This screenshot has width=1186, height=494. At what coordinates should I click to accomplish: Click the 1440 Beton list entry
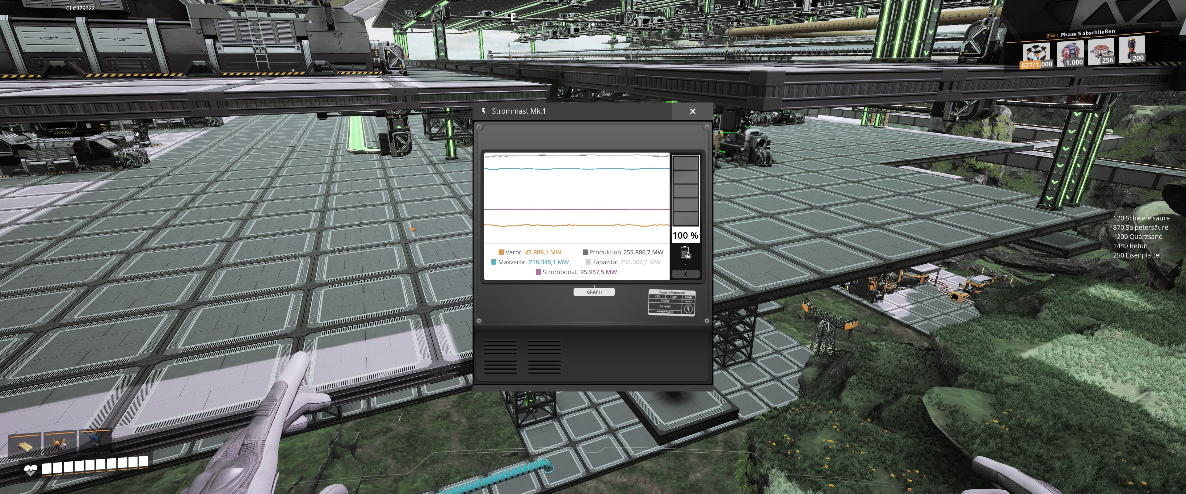pyautogui.click(x=1130, y=246)
